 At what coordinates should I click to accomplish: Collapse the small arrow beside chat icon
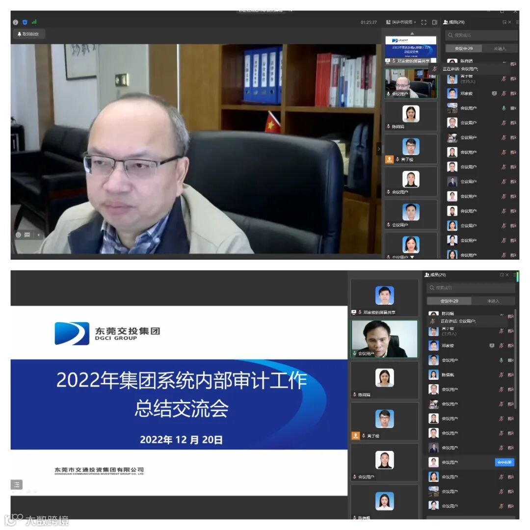(x=38, y=235)
